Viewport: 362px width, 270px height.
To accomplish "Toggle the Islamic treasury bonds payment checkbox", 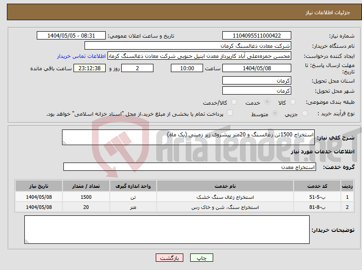I will click(230, 113).
